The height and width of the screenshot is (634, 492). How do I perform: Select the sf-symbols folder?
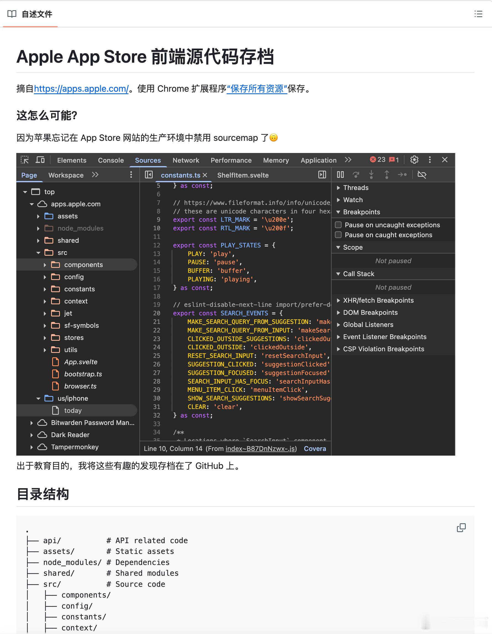tap(81, 325)
